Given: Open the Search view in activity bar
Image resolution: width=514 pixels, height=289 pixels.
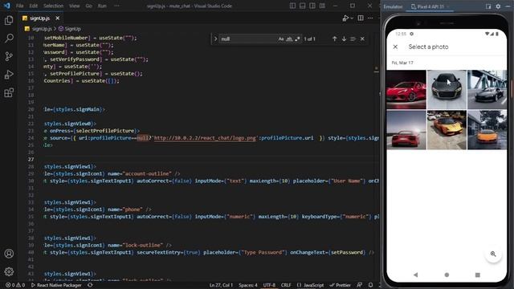Looking at the screenshot, I should [x=9, y=39].
